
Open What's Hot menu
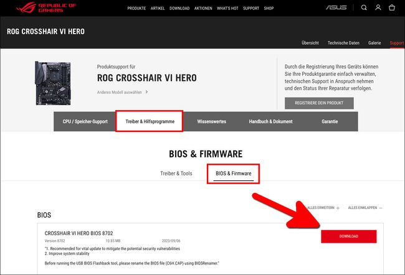pos(227,8)
